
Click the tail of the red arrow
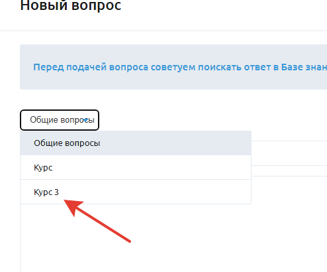point(129,241)
